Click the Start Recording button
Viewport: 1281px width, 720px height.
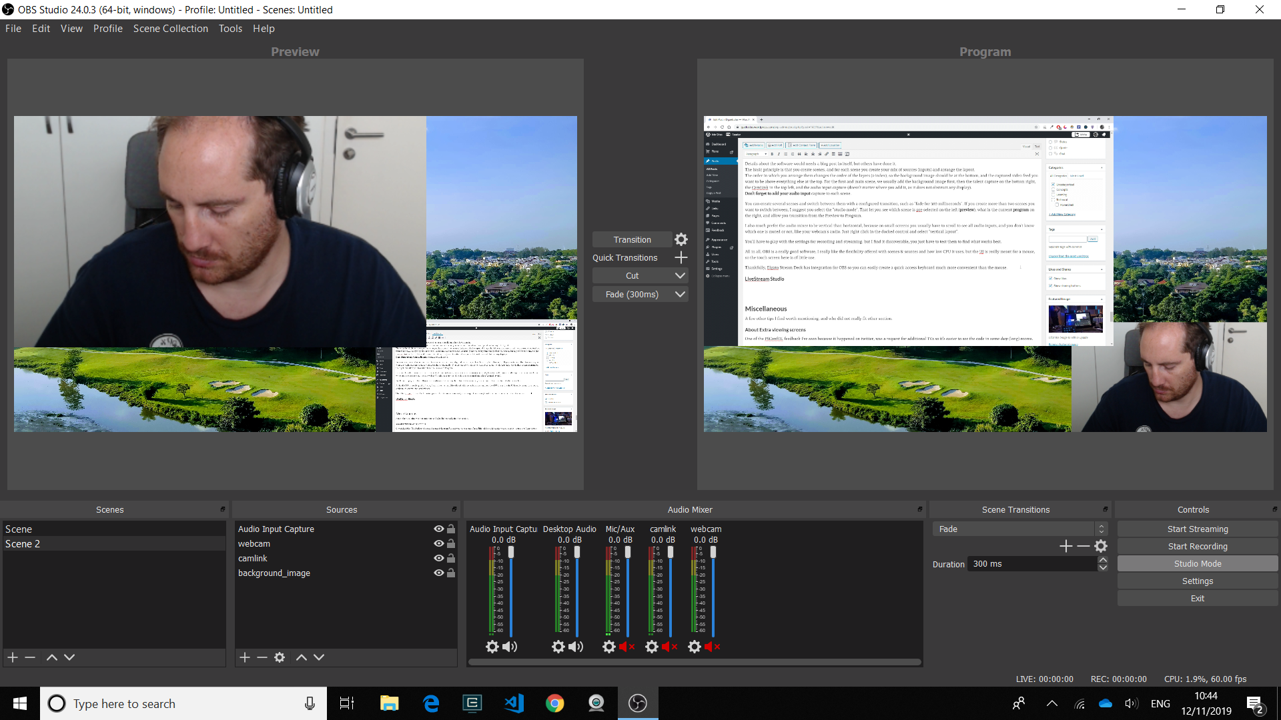1197,546
